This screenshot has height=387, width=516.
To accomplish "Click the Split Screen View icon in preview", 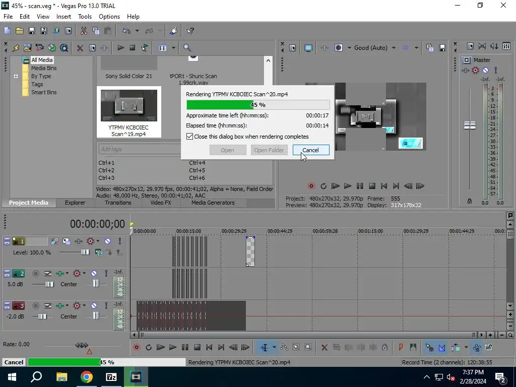I will point(339,48).
